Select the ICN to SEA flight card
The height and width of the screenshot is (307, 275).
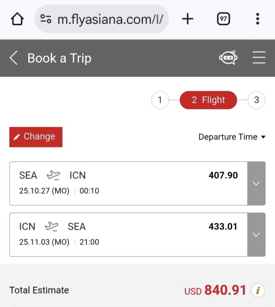(128, 235)
